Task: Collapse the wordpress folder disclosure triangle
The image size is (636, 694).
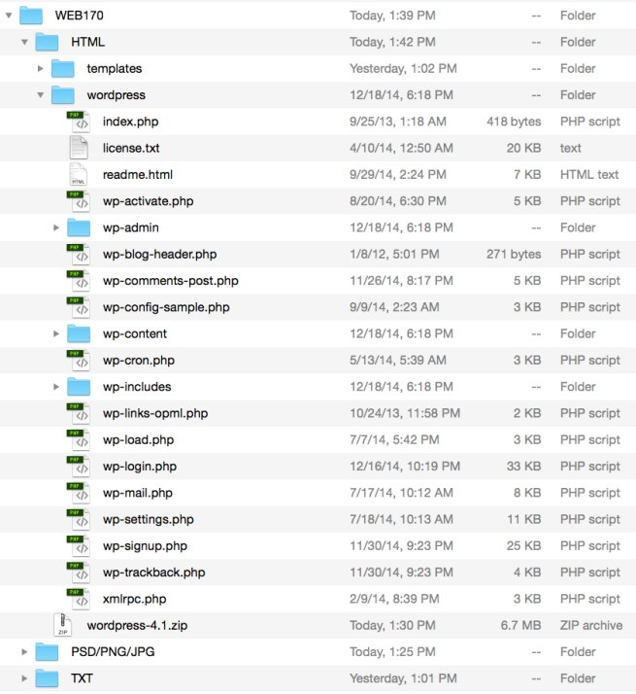Action: click(x=40, y=95)
